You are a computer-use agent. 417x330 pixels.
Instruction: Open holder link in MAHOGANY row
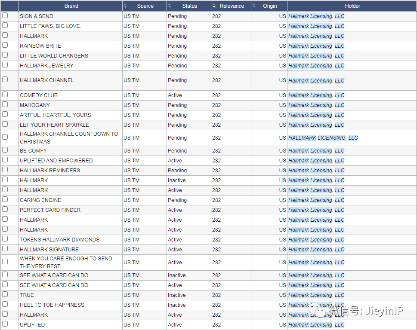pyautogui.click(x=316, y=105)
